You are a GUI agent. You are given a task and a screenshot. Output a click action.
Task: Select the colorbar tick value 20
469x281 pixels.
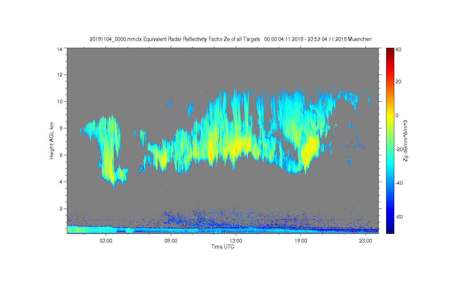coord(398,82)
